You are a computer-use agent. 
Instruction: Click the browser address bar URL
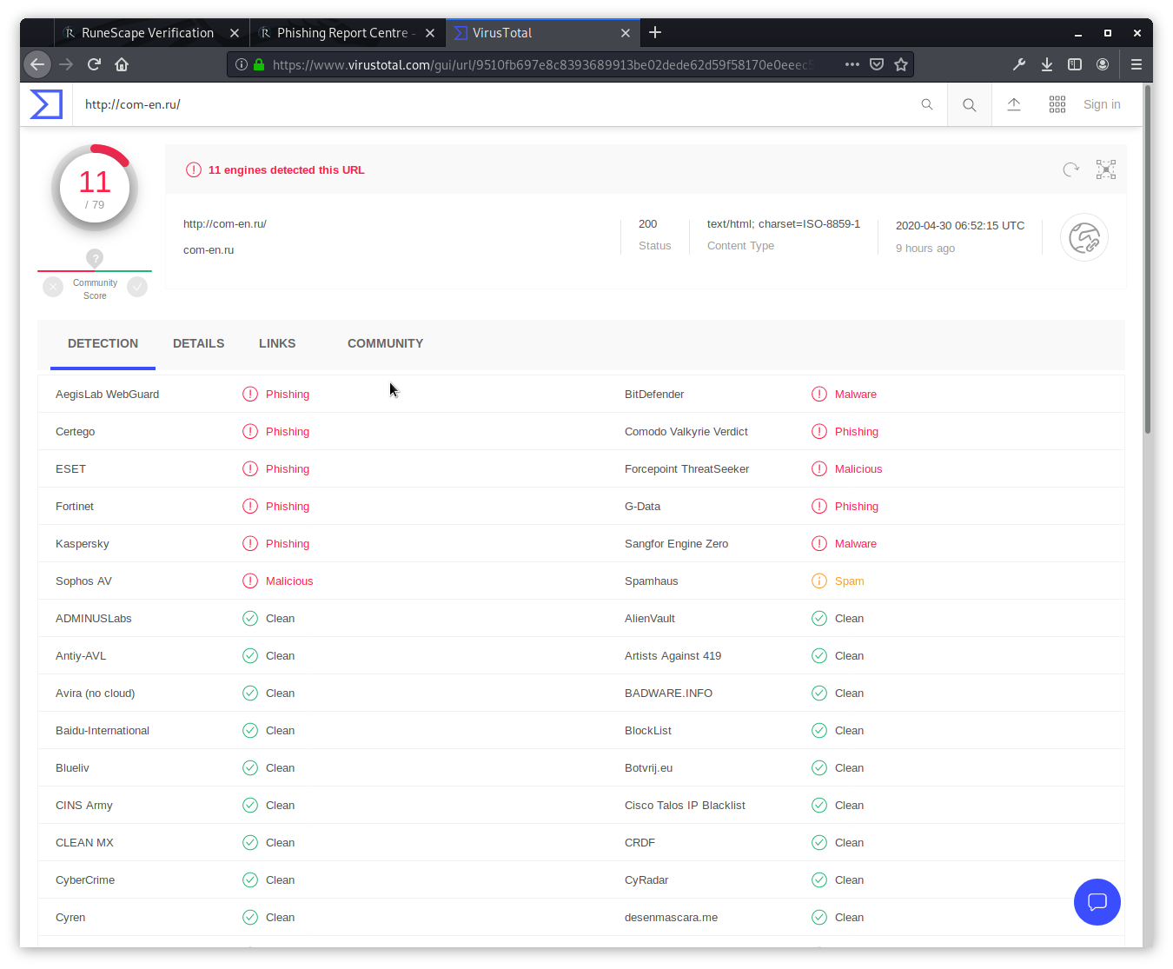tap(543, 64)
